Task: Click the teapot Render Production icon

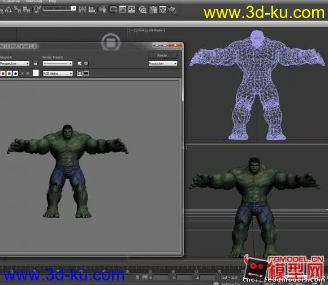Action: 172,10
